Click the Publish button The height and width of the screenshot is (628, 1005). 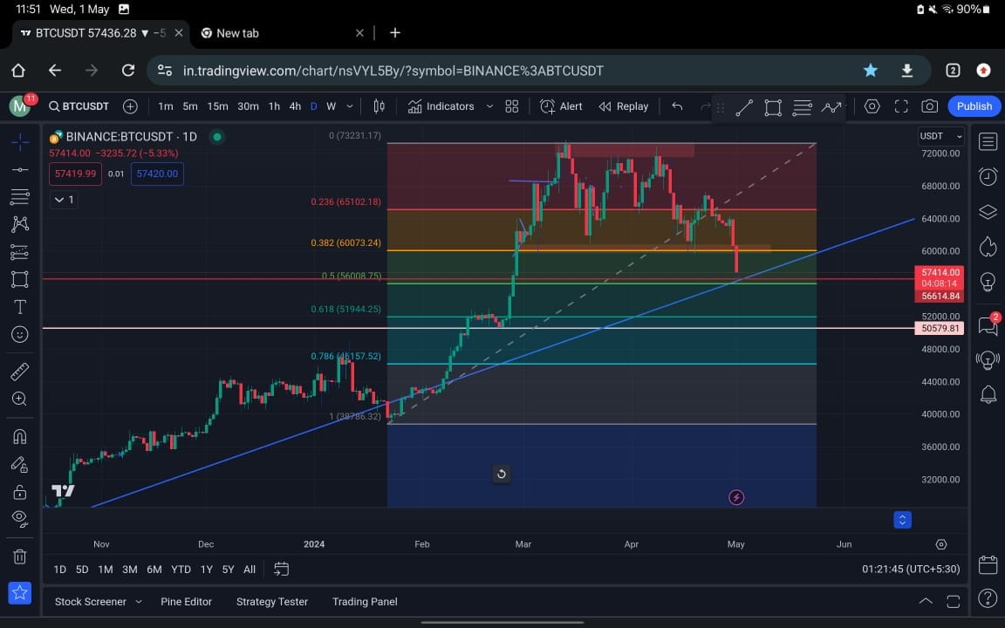[974, 106]
